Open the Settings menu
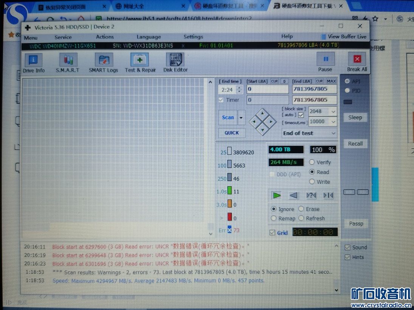 [193, 37]
